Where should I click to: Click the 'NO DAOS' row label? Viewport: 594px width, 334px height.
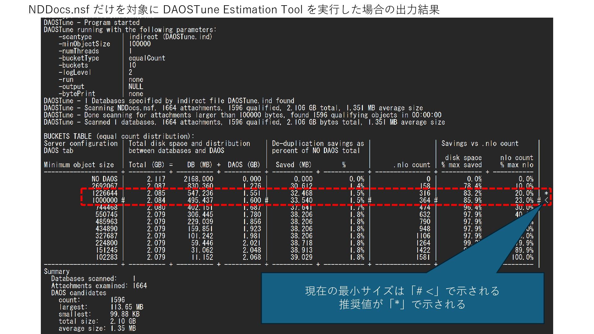click(105, 179)
